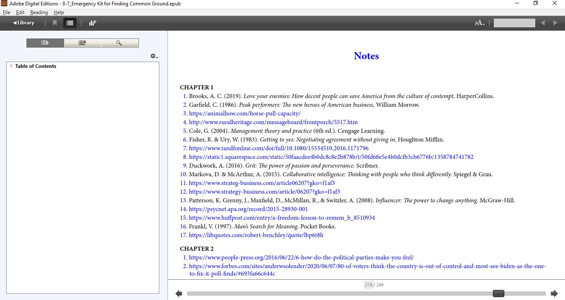Open the text size AA dropdown
565x300 pixels.
479,23
